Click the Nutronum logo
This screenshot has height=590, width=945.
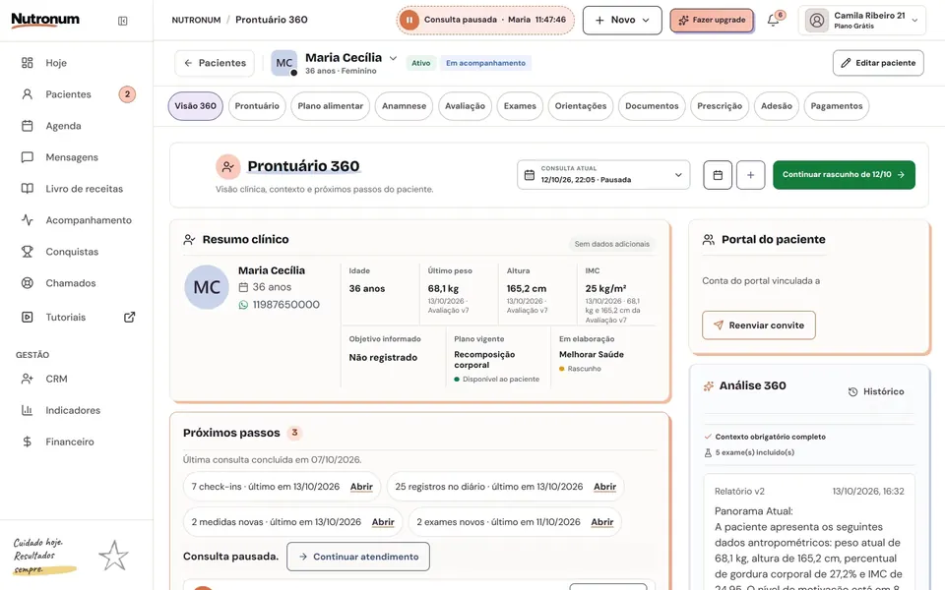coord(45,20)
